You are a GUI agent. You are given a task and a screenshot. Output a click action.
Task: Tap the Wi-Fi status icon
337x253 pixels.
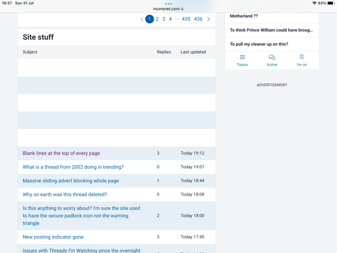[x=314, y=3]
